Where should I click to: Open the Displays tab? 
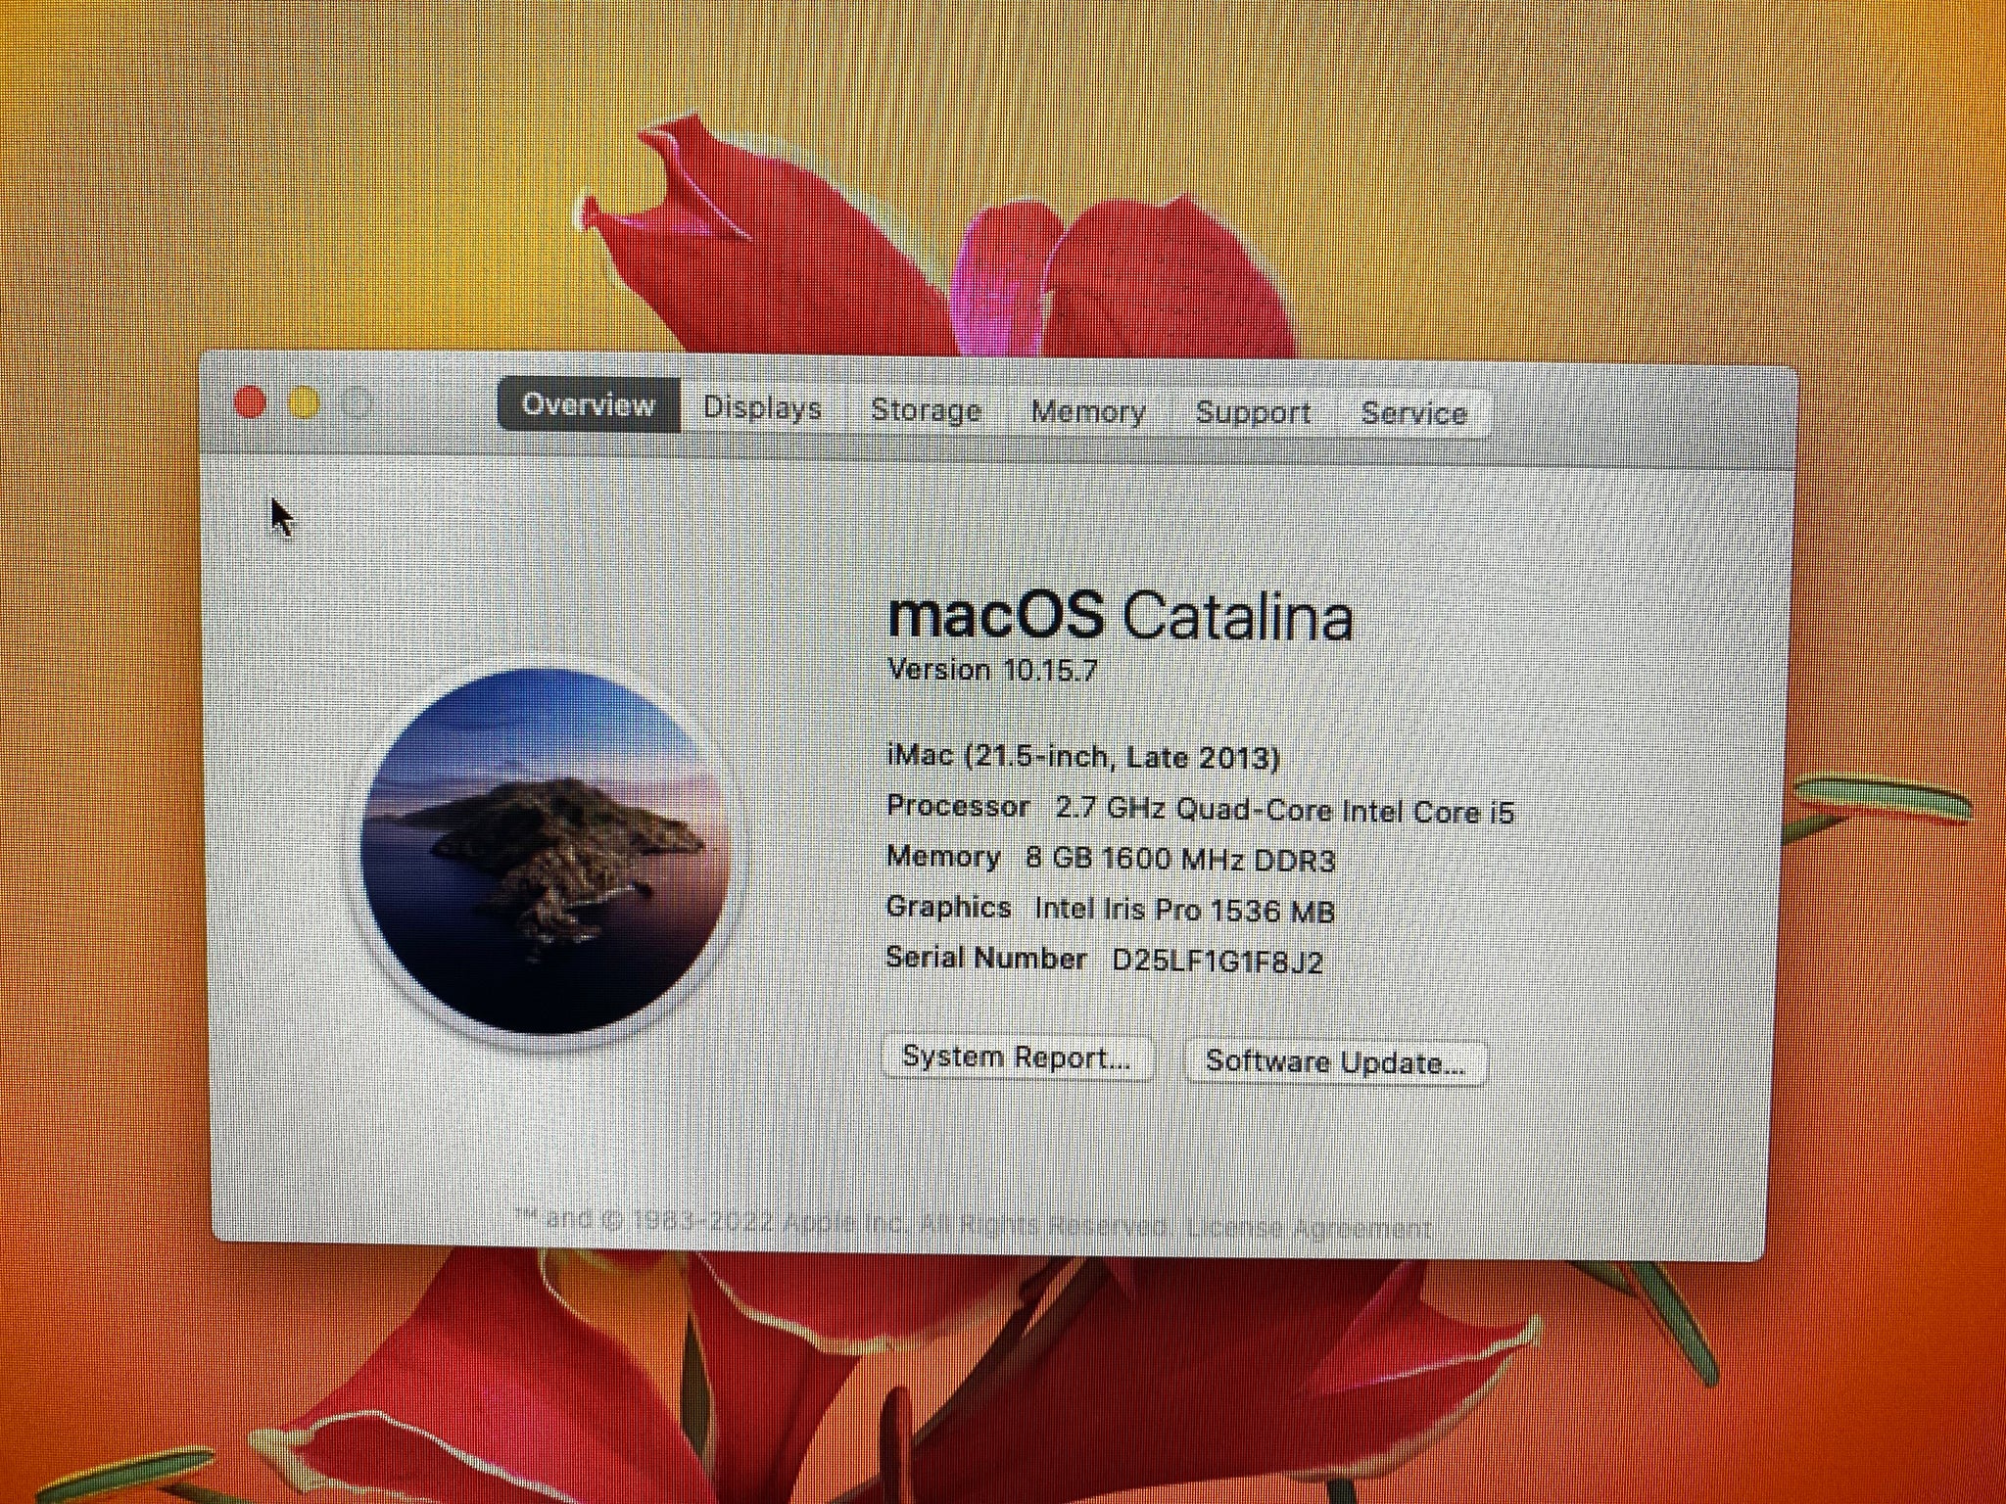click(762, 407)
